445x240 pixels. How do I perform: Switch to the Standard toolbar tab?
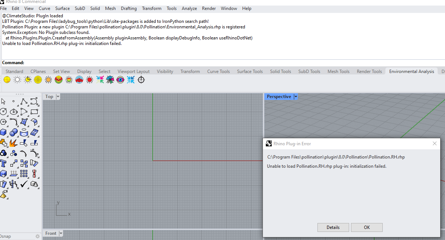[x=14, y=72]
